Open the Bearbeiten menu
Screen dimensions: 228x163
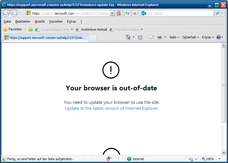point(23,22)
